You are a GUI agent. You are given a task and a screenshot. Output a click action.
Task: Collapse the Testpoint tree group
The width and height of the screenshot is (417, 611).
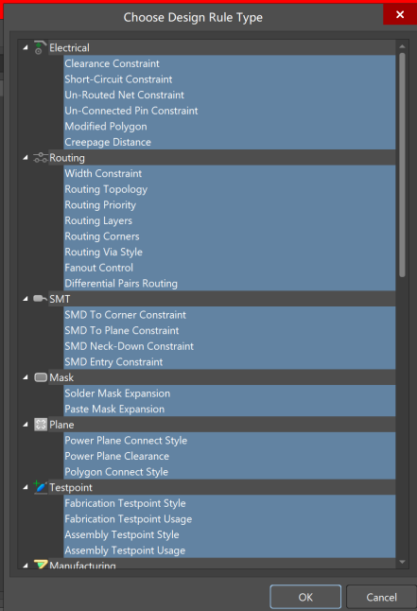click(x=26, y=487)
